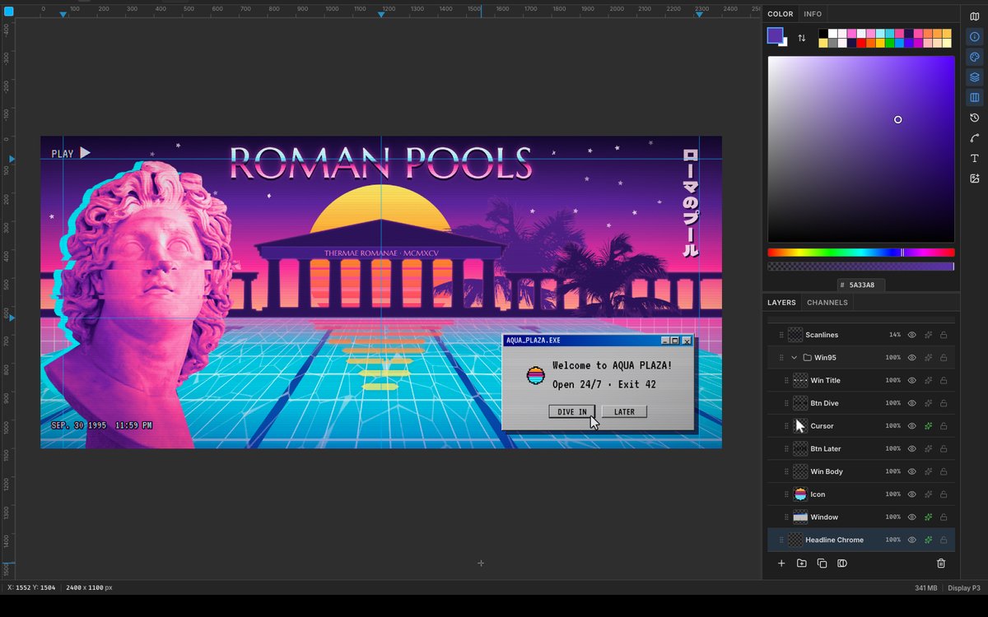The height and width of the screenshot is (617, 988).
Task: Click the foreground color swatch
Action: 774,35
